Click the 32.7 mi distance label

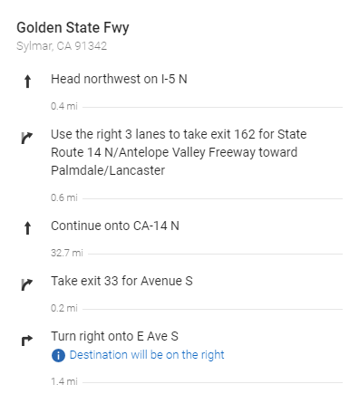(67, 253)
